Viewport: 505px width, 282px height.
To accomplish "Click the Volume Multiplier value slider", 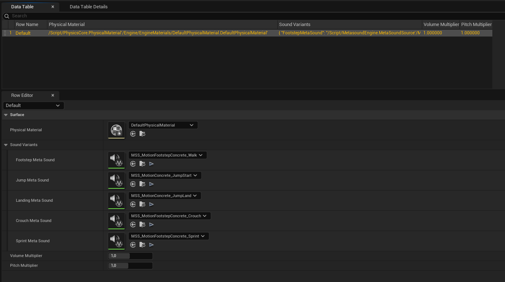I will pos(130,256).
